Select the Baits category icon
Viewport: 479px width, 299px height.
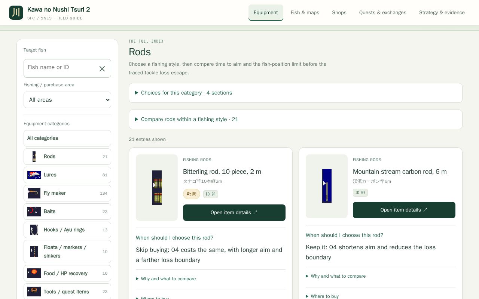click(34, 212)
